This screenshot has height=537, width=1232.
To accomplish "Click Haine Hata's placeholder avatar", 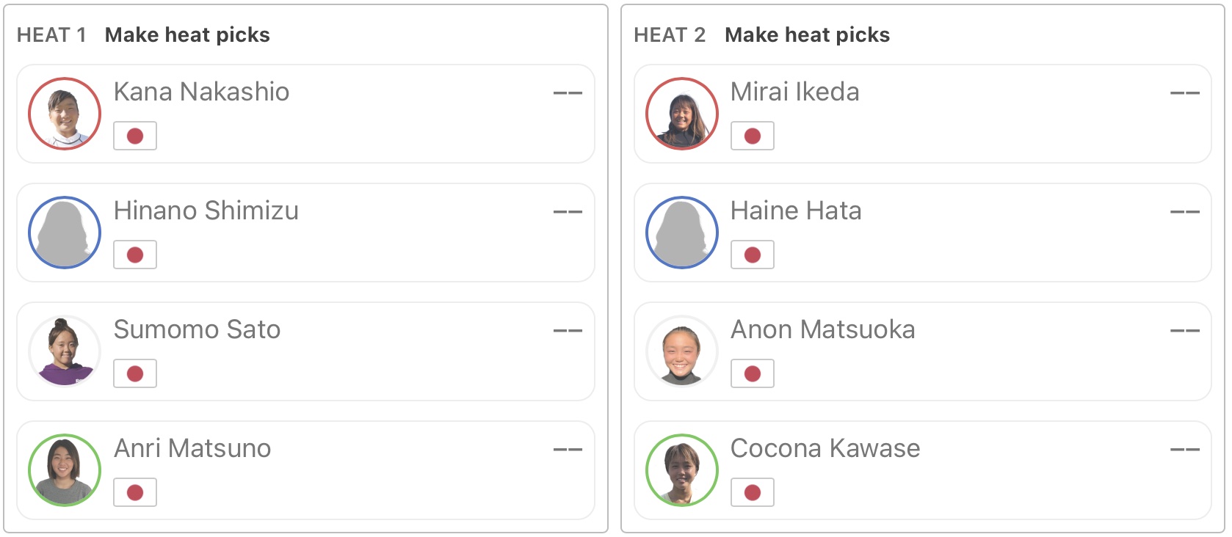I will coord(681,233).
